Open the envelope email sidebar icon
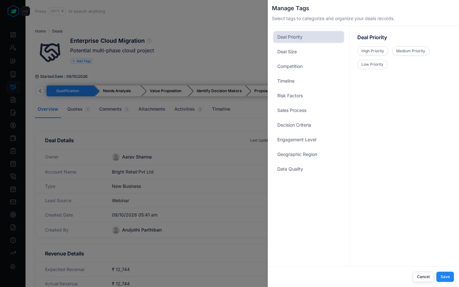Screen dimensions: 459x287 [13, 202]
